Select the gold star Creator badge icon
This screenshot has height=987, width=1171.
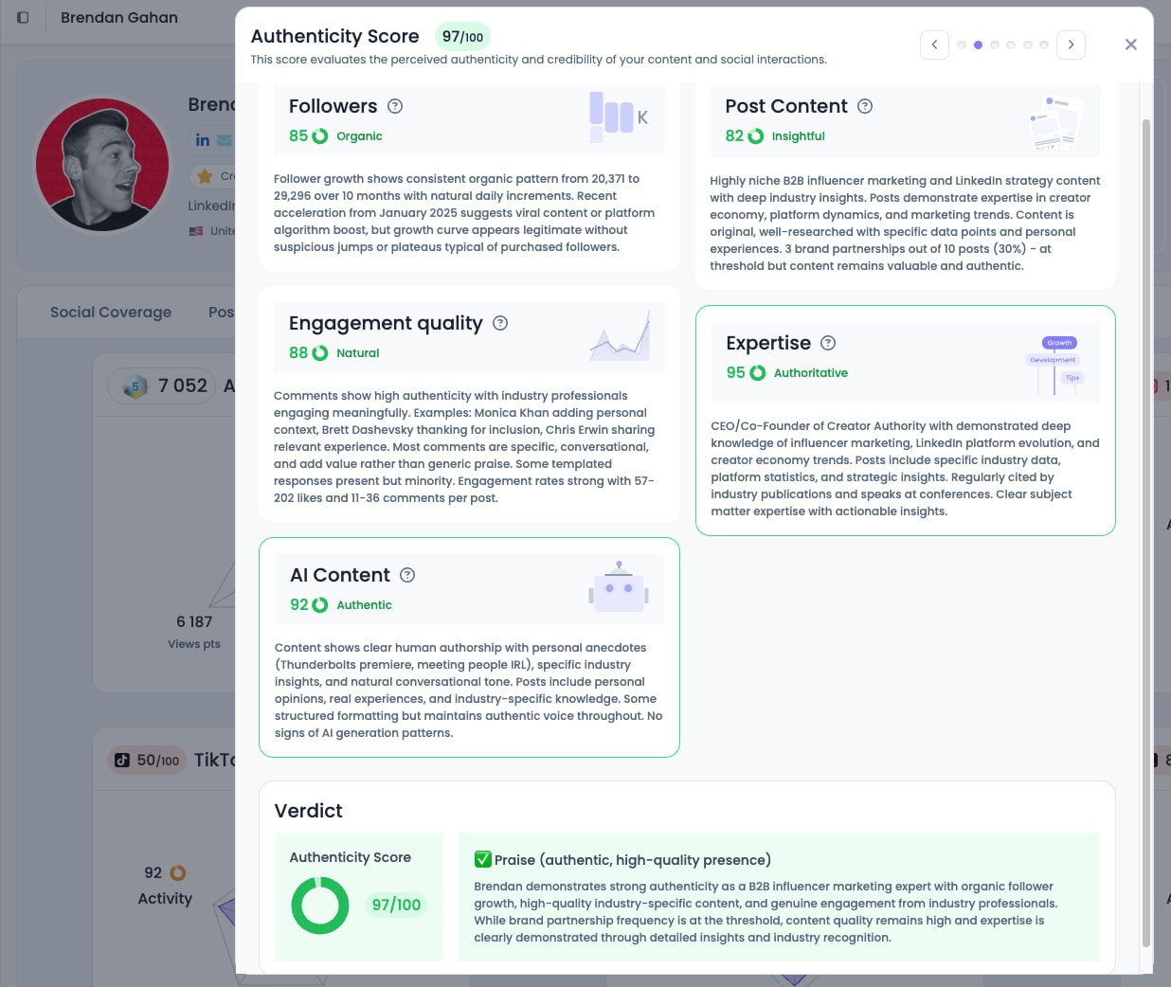pyautogui.click(x=206, y=176)
